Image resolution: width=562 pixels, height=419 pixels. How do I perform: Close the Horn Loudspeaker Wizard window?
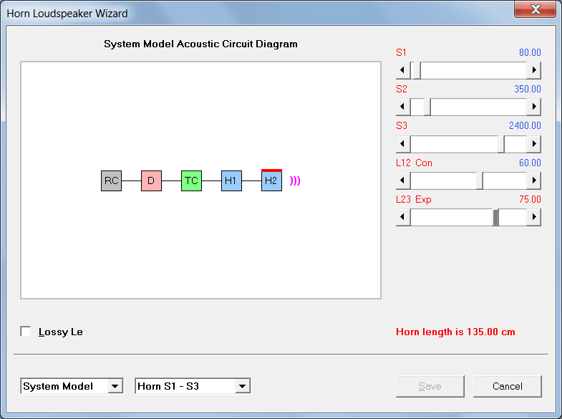536,9
